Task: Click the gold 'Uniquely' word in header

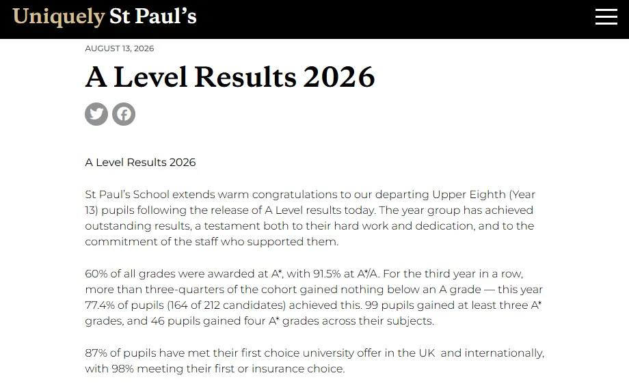Action: click(x=59, y=17)
